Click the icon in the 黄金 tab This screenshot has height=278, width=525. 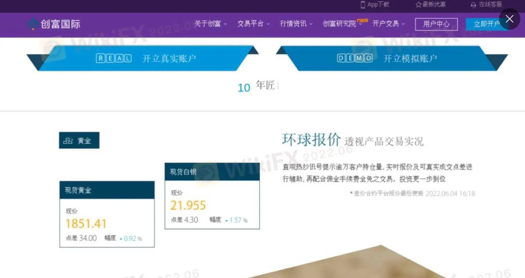pyautogui.click(x=68, y=141)
